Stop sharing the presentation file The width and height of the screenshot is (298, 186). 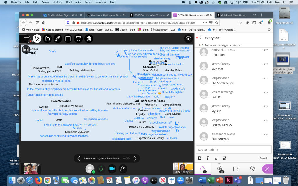[188, 39]
